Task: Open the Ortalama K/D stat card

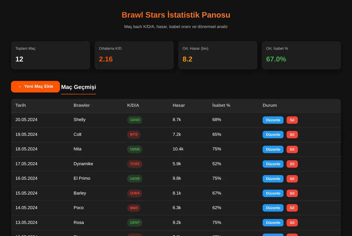Action: [134, 55]
